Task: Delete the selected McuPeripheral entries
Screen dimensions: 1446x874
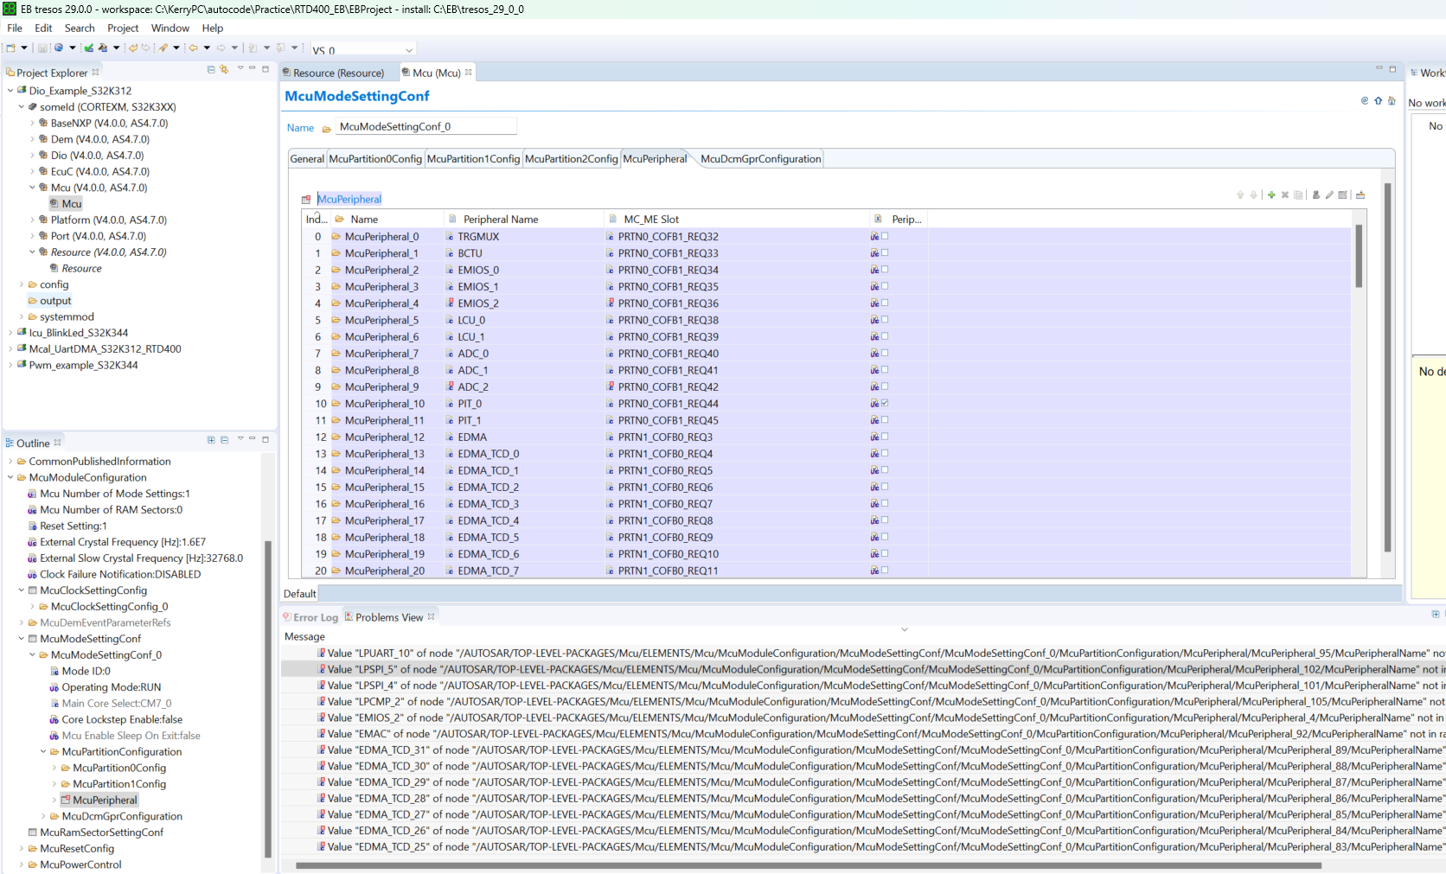Action: click(1284, 195)
